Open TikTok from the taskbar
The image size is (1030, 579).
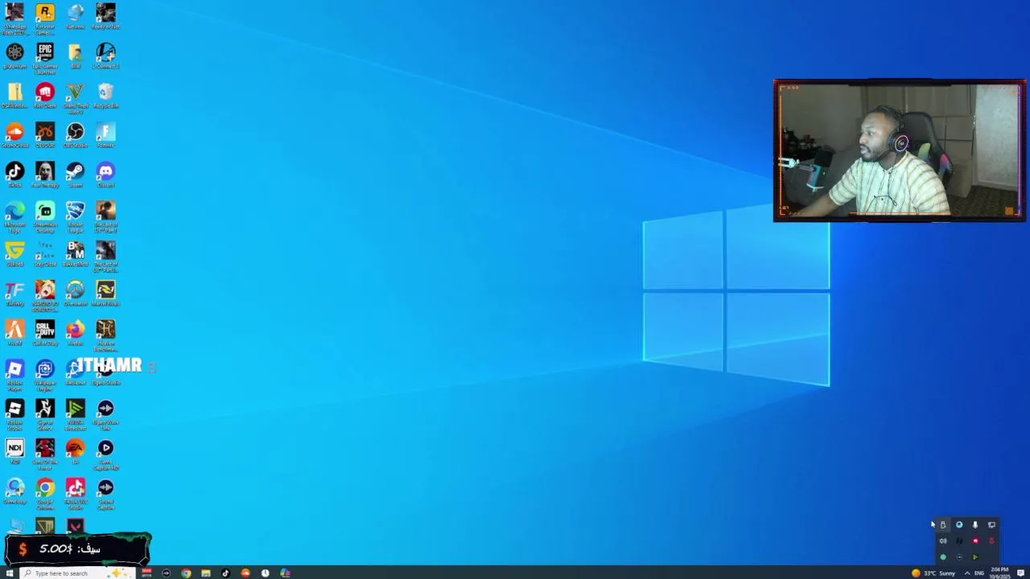point(225,573)
